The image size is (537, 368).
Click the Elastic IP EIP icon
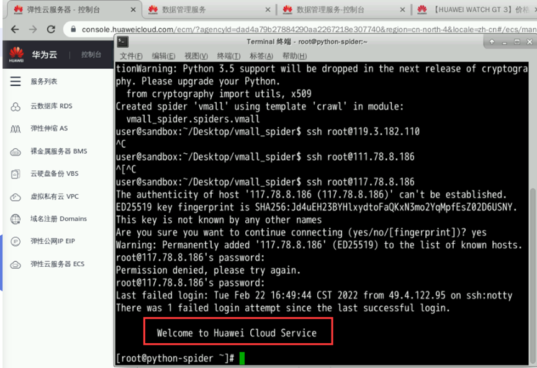tap(16, 241)
